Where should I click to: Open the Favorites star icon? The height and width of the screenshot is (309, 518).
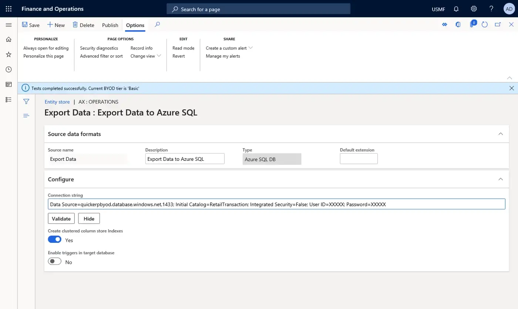(9, 54)
